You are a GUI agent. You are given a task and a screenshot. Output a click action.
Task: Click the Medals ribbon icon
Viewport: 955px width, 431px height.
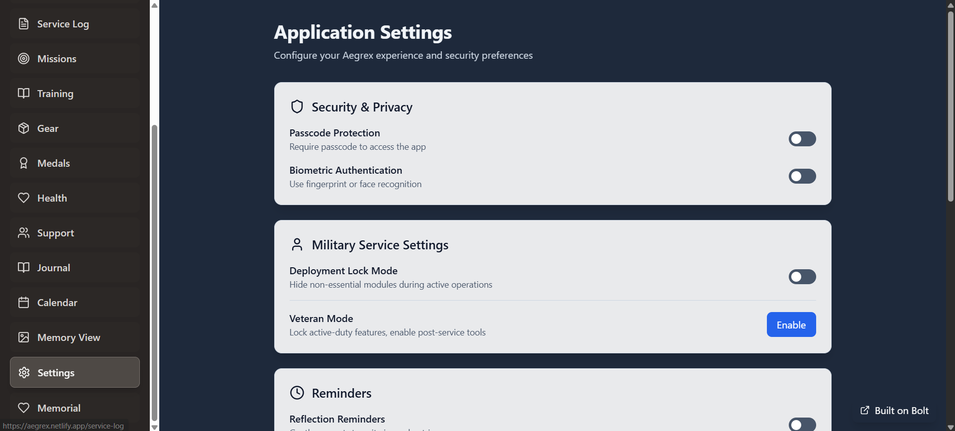(23, 163)
